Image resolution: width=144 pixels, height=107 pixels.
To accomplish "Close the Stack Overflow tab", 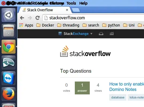I will 67,10.
